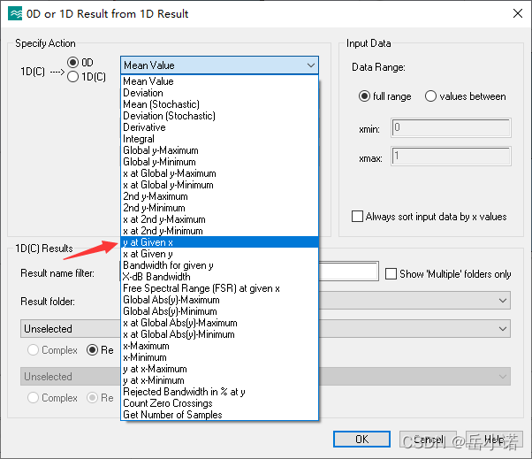532x459 pixels.
Task: Choose x at 2nd y-Maximum
Action: (x=219, y=219)
